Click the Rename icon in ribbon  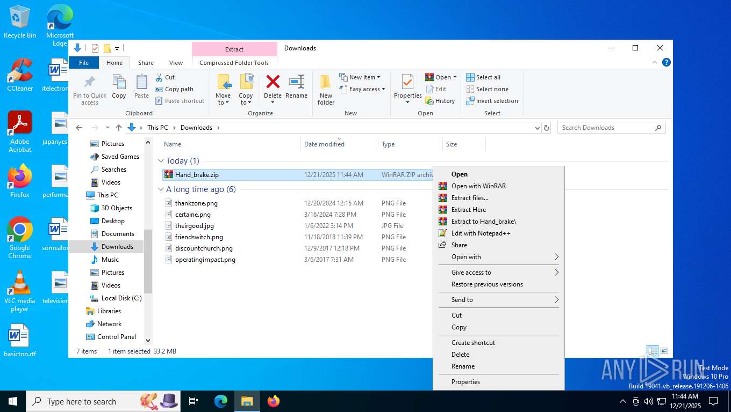[296, 82]
